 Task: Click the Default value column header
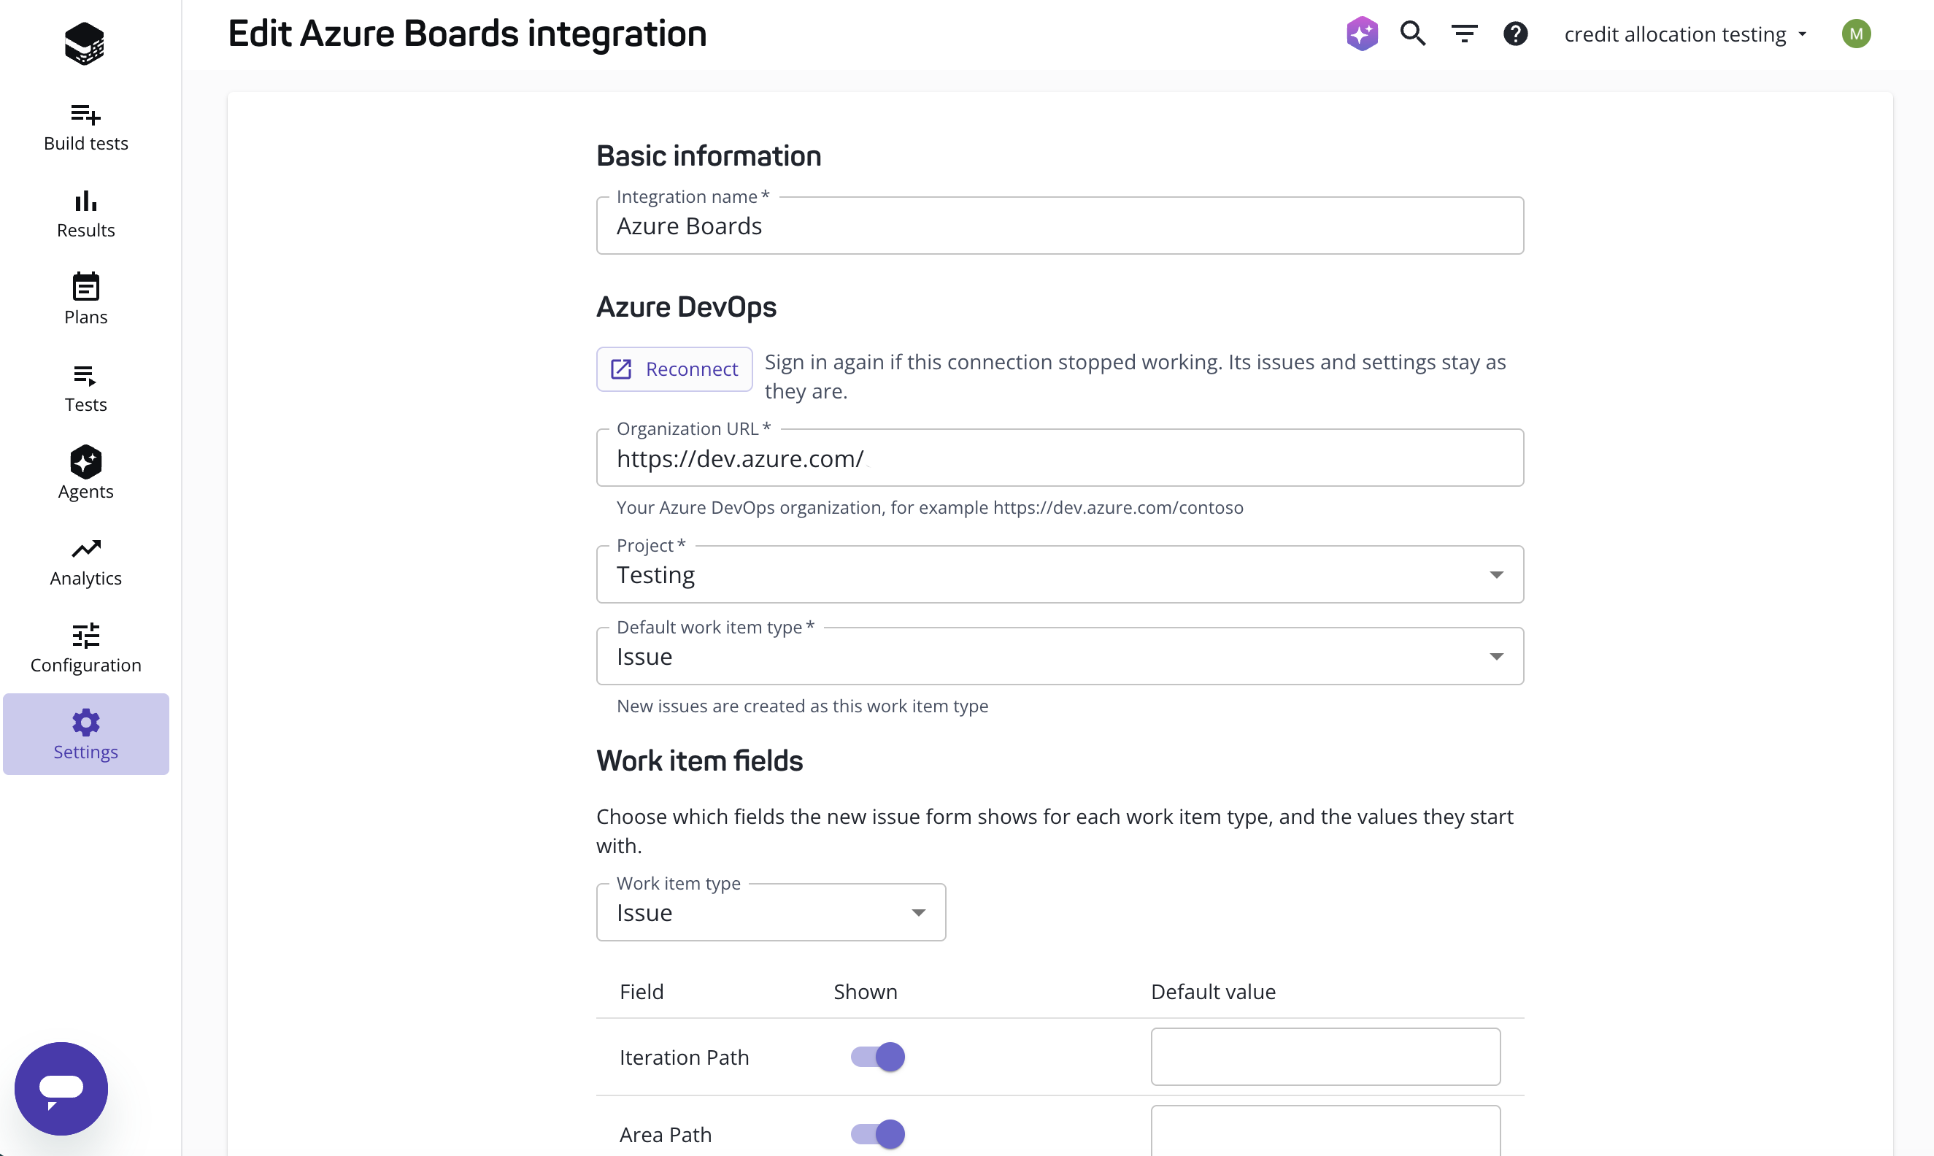1213,992
